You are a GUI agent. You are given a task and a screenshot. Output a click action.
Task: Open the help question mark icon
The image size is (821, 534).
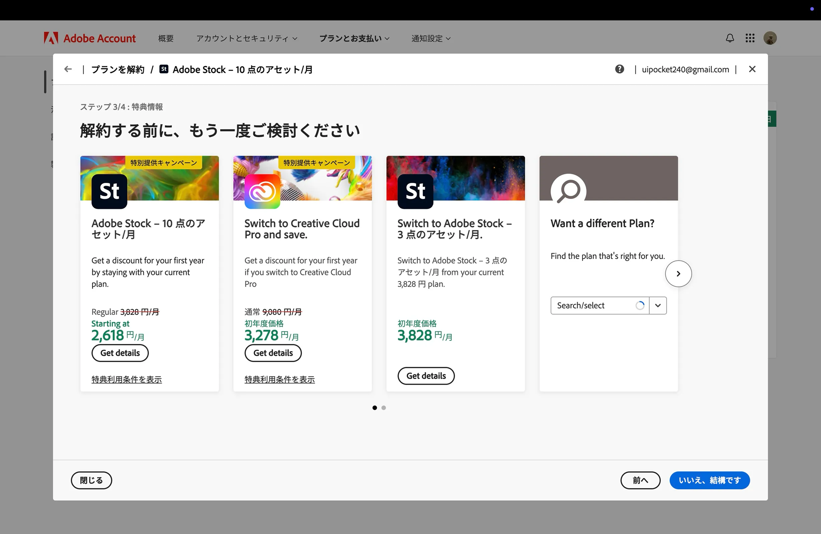coord(619,69)
